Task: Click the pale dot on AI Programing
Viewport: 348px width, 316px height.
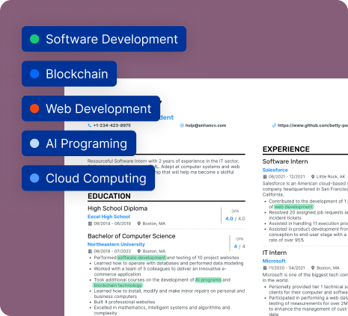Action: pos(34,143)
